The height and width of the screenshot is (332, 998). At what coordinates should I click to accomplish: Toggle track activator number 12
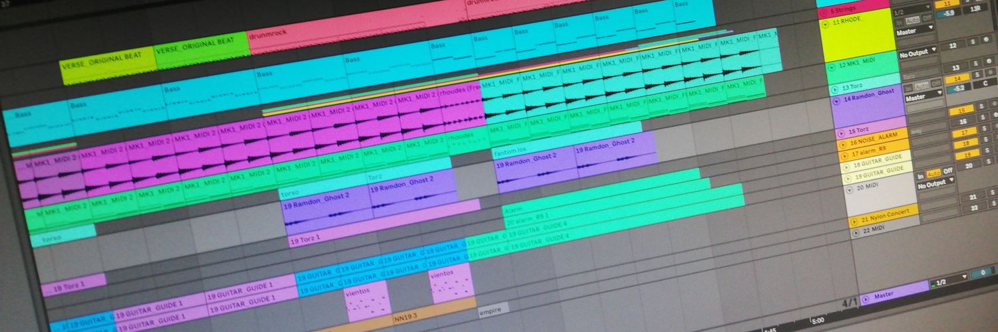coord(953,45)
